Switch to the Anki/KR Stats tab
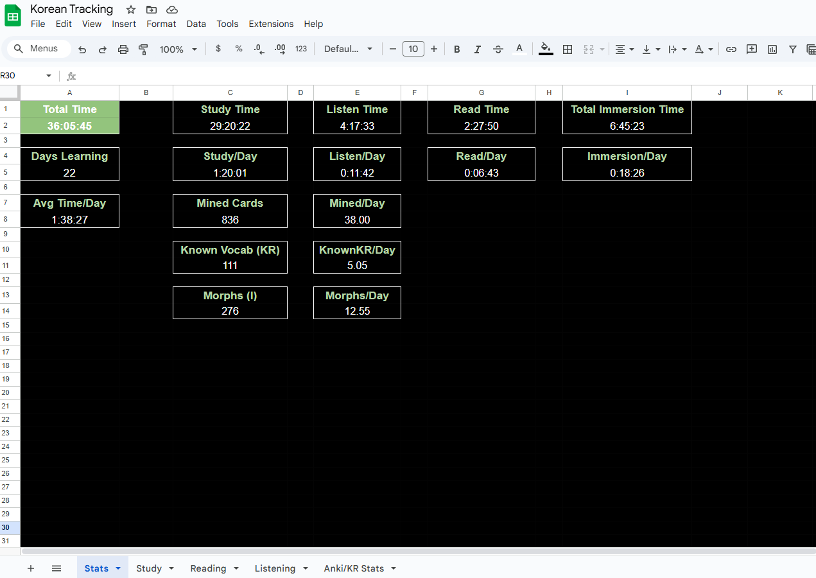The width and height of the screenshot is (816, 578). 354,568
